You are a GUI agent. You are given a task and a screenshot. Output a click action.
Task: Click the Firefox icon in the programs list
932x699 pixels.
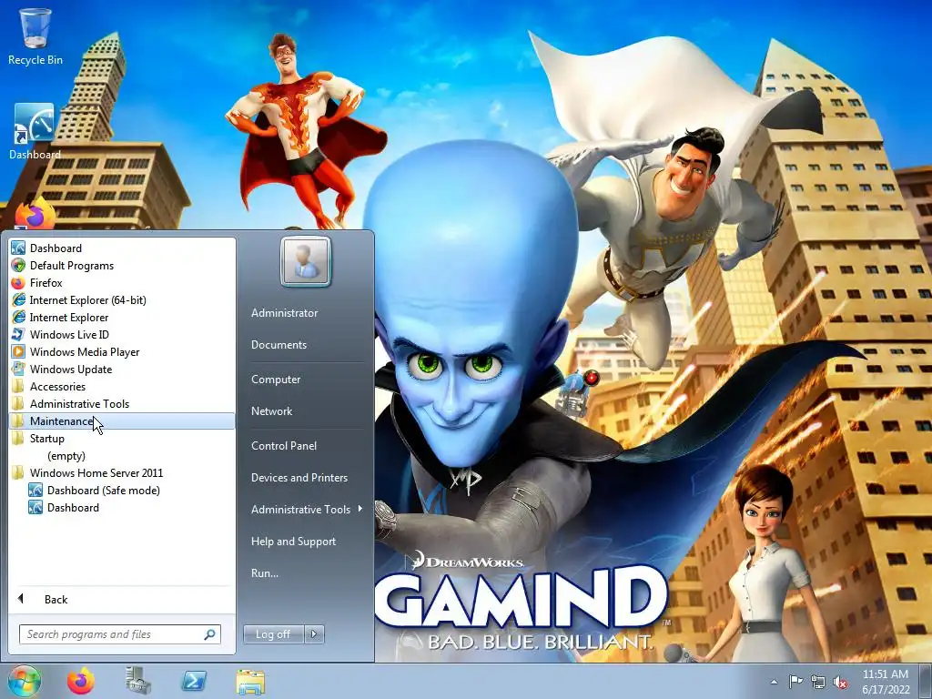point(18,282)
